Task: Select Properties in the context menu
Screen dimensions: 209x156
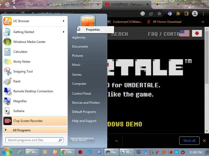Action: point(95,30)
